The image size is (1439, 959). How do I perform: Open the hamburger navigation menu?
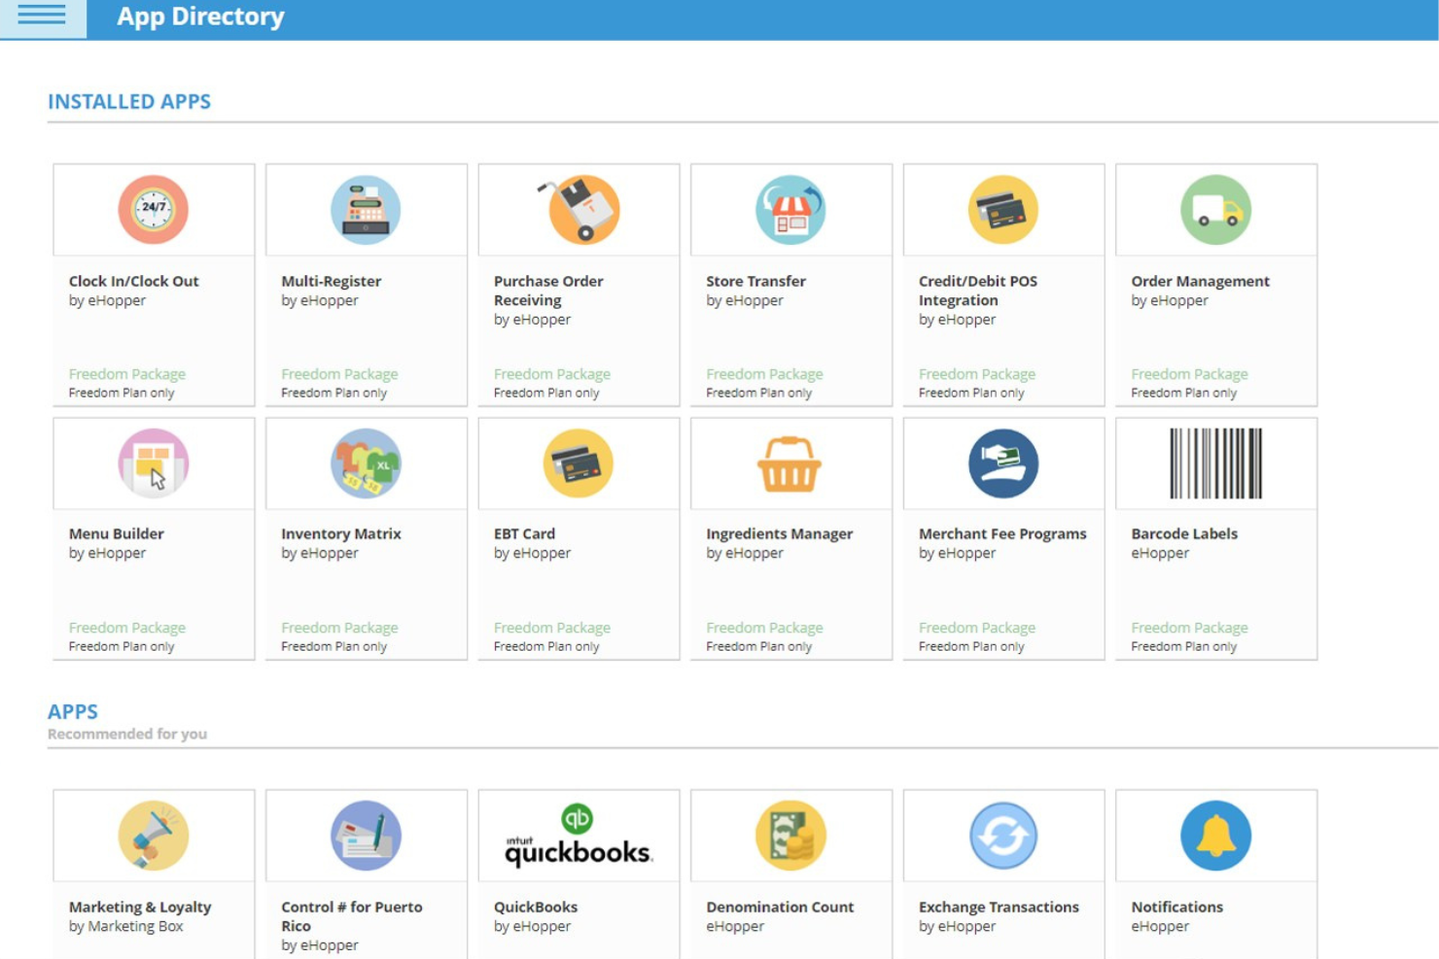click(39, 15)
